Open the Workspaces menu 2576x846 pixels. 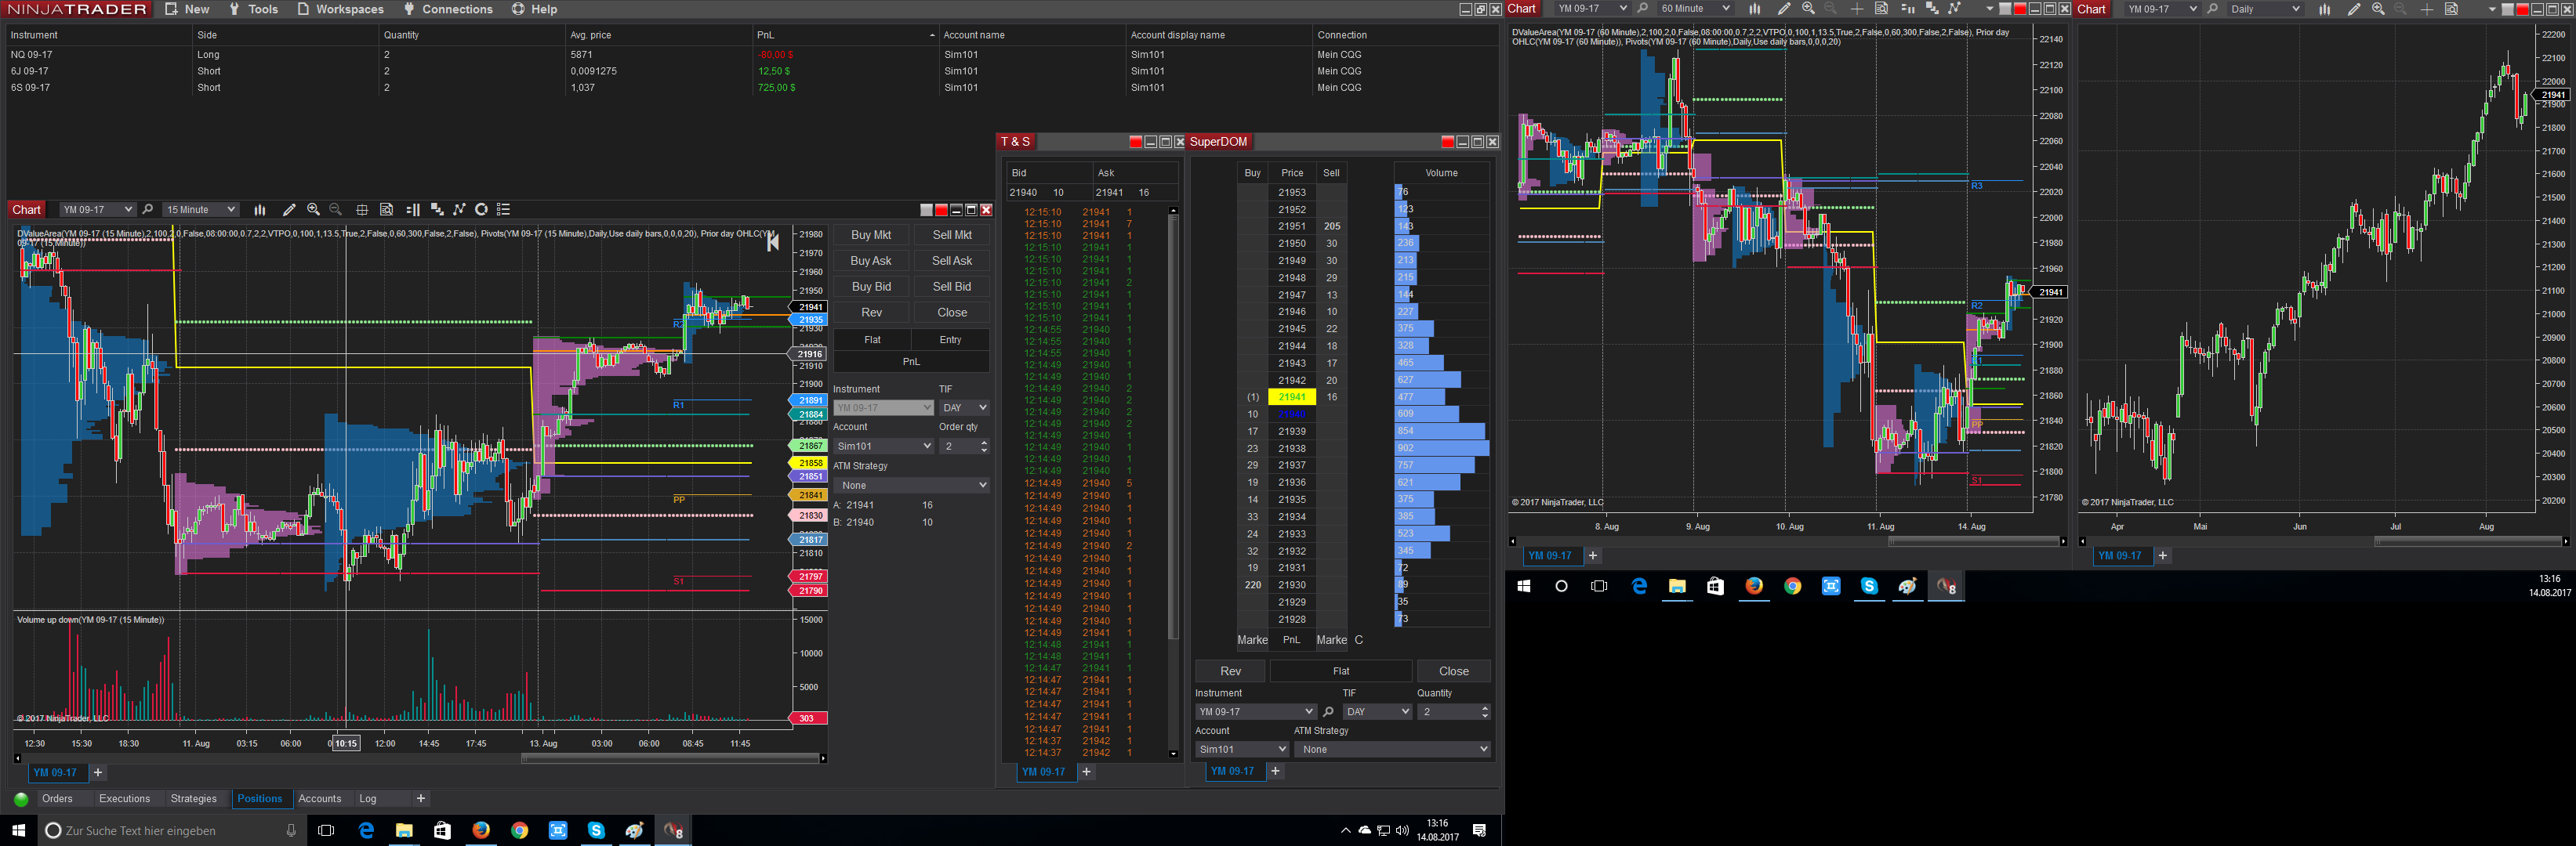point(340,9)
